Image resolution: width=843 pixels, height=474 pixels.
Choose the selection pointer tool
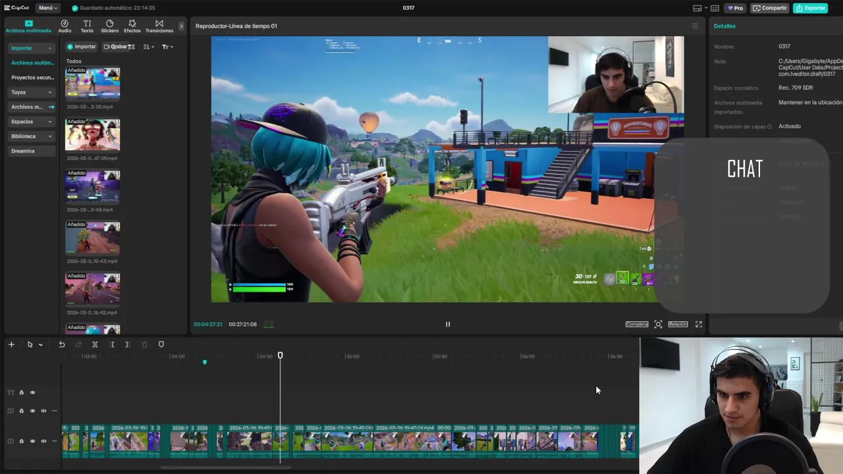(30, 344)
